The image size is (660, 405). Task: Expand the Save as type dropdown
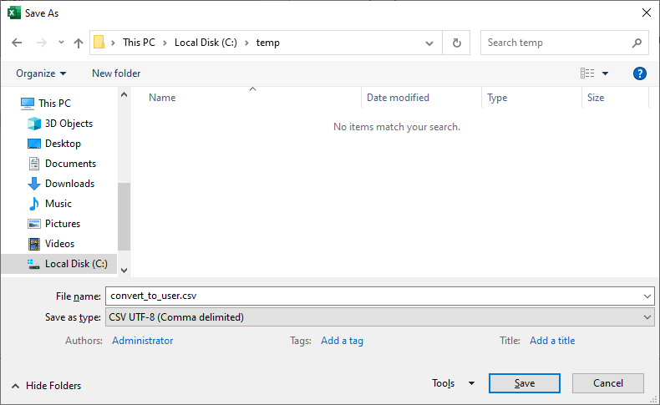[x=648, y=317]
